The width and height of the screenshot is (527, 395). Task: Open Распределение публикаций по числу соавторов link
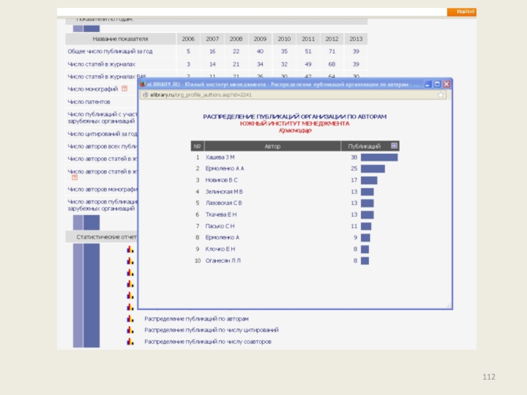click(208, 342)
